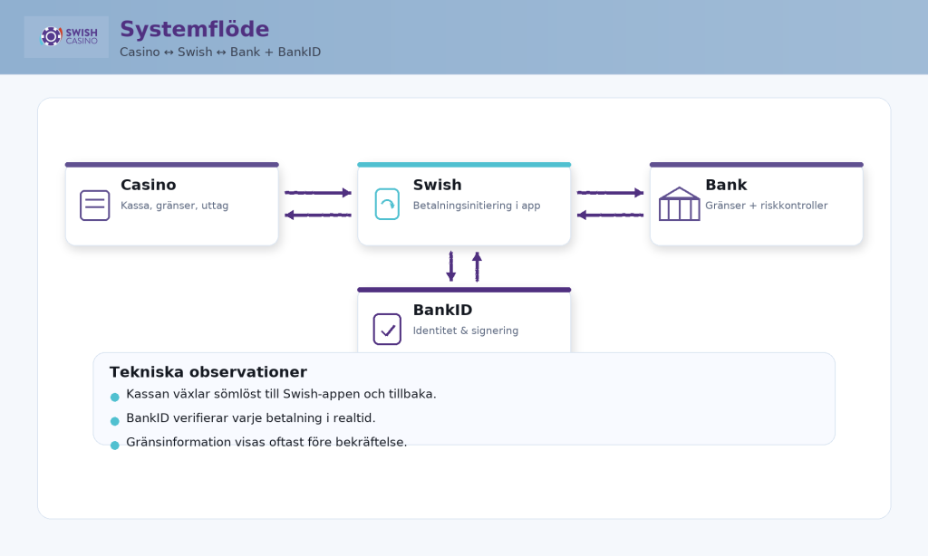The height and width of the screenshot is (556, 928).
Task: Click the Casino cashier list icon
Action: [x=94, y=205]
